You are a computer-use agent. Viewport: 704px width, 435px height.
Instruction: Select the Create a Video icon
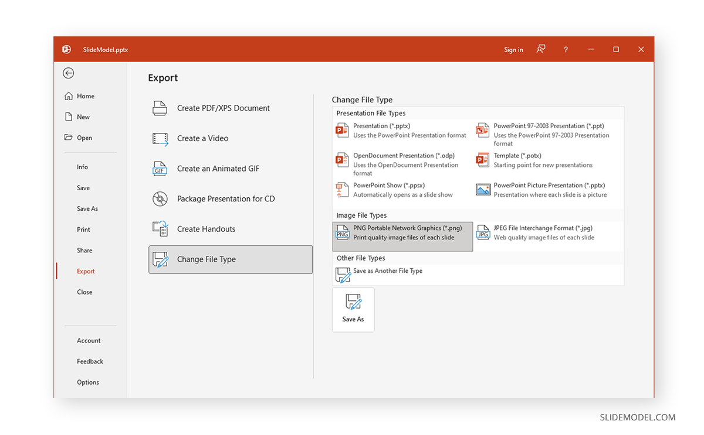point(160,139)
